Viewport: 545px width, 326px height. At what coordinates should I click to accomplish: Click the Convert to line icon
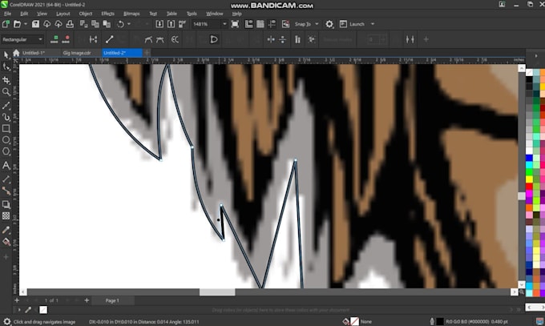point(110,39)
